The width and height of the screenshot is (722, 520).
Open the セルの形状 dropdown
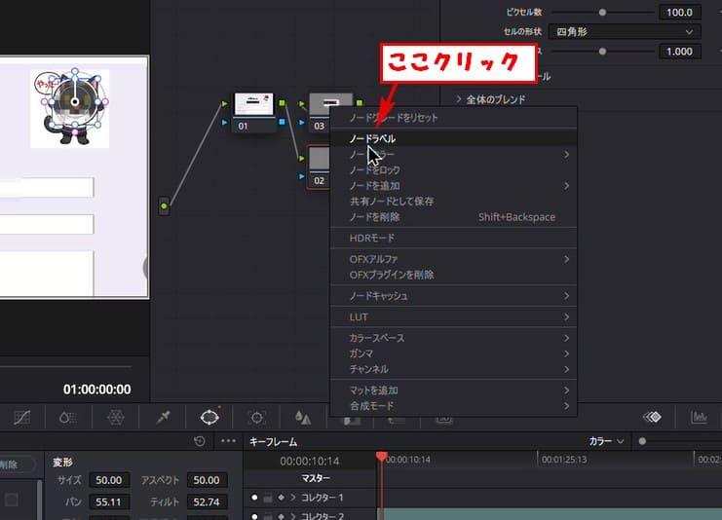(626, 31)
